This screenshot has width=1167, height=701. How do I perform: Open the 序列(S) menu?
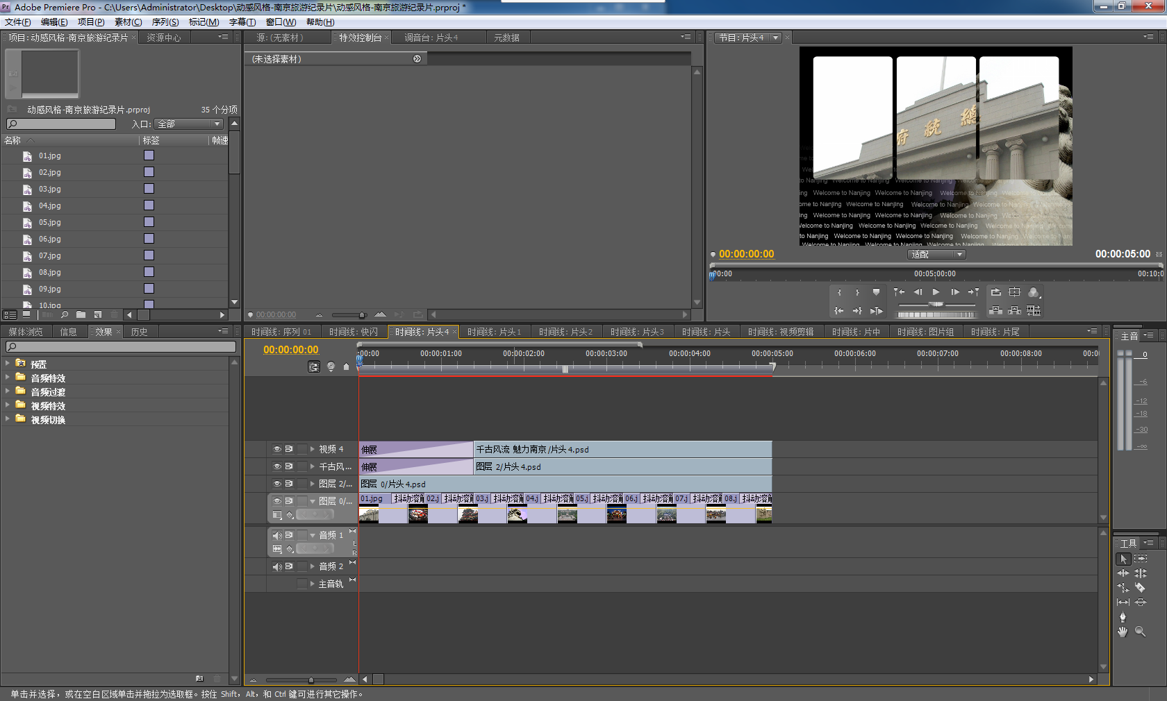(165, 22)
